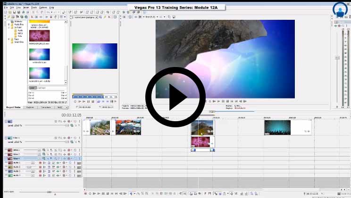Adjust the playback Rate slider at bottom left
The width and height of the screenshot is (351, 198).
tap(49, 192)
